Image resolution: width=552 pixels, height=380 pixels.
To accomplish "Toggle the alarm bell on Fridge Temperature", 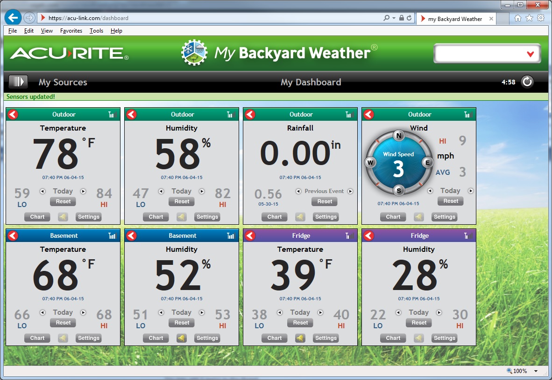I will tap(300, 338).
